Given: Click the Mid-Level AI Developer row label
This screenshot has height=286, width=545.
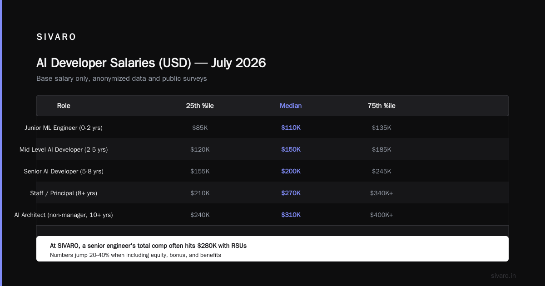Looking at the screenshot, I should point(64,149).
